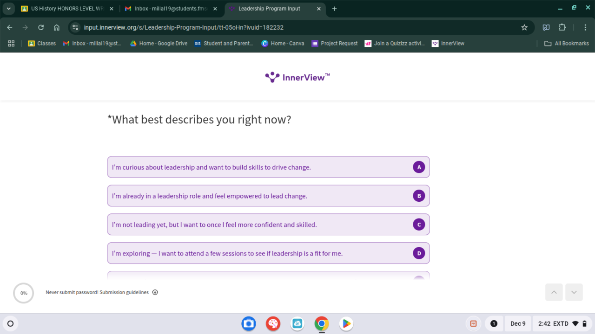Open a new browser tab
Image resolution: width=595 pixels, height=334 pixels.
pyautogui.click(x=334, y=9)
